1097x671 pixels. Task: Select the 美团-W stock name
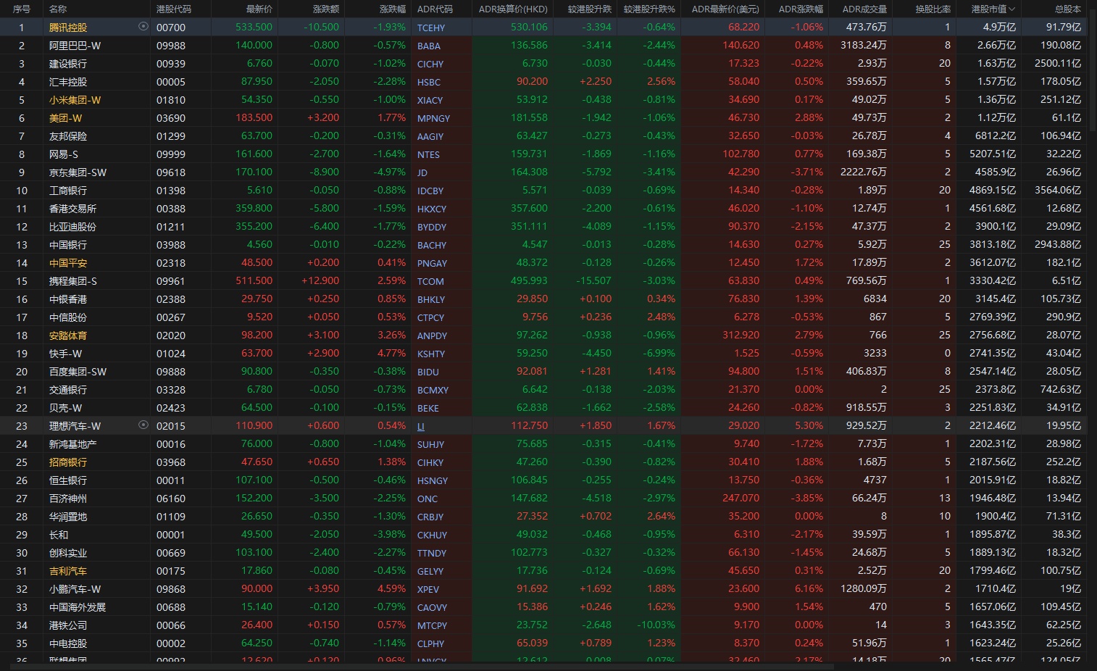click(x=65, y=118)
